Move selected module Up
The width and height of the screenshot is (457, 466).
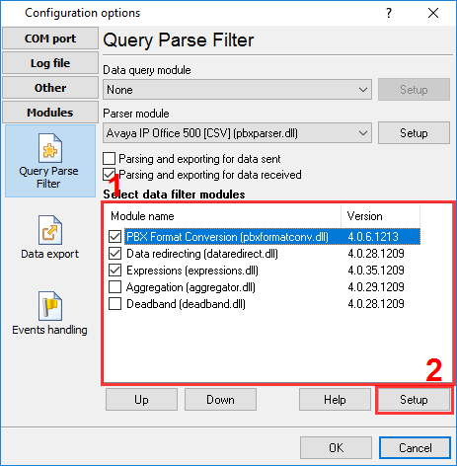click(141, 400)
